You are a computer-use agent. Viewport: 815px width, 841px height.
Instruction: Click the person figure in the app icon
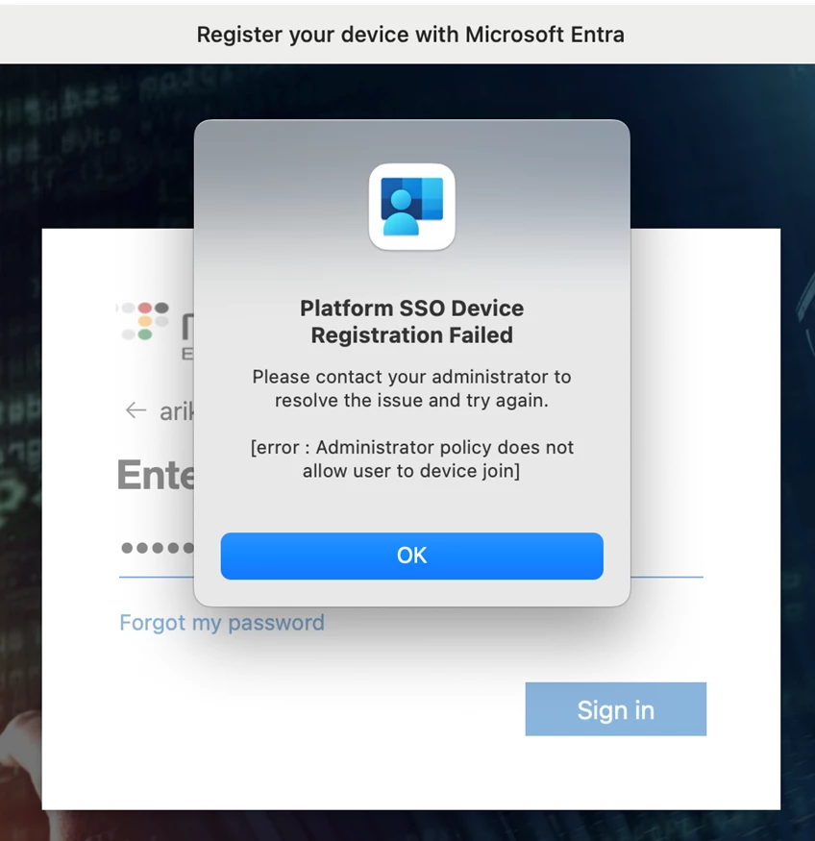(401, 213)
